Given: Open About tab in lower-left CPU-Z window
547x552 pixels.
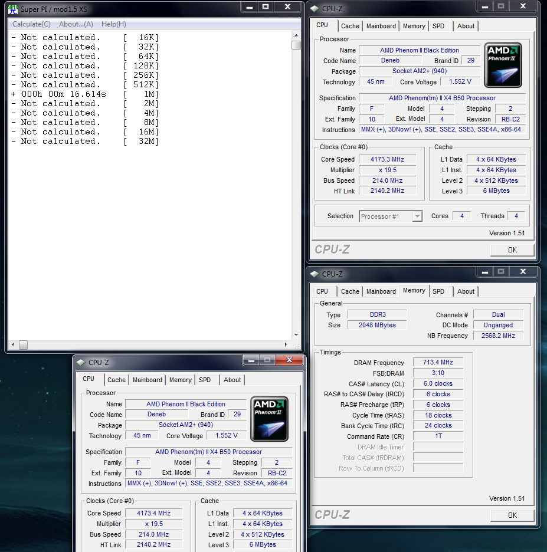Looking at the screenshot, I should click(x=232, y=380).
